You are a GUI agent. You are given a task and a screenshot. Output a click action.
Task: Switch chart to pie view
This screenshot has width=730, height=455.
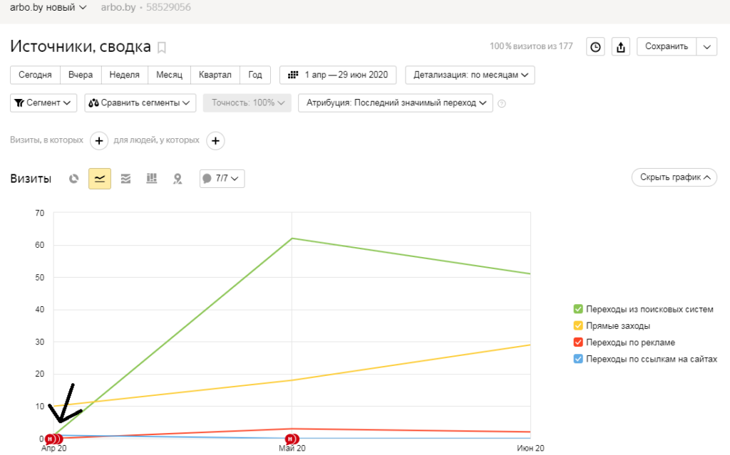[73, 179]
